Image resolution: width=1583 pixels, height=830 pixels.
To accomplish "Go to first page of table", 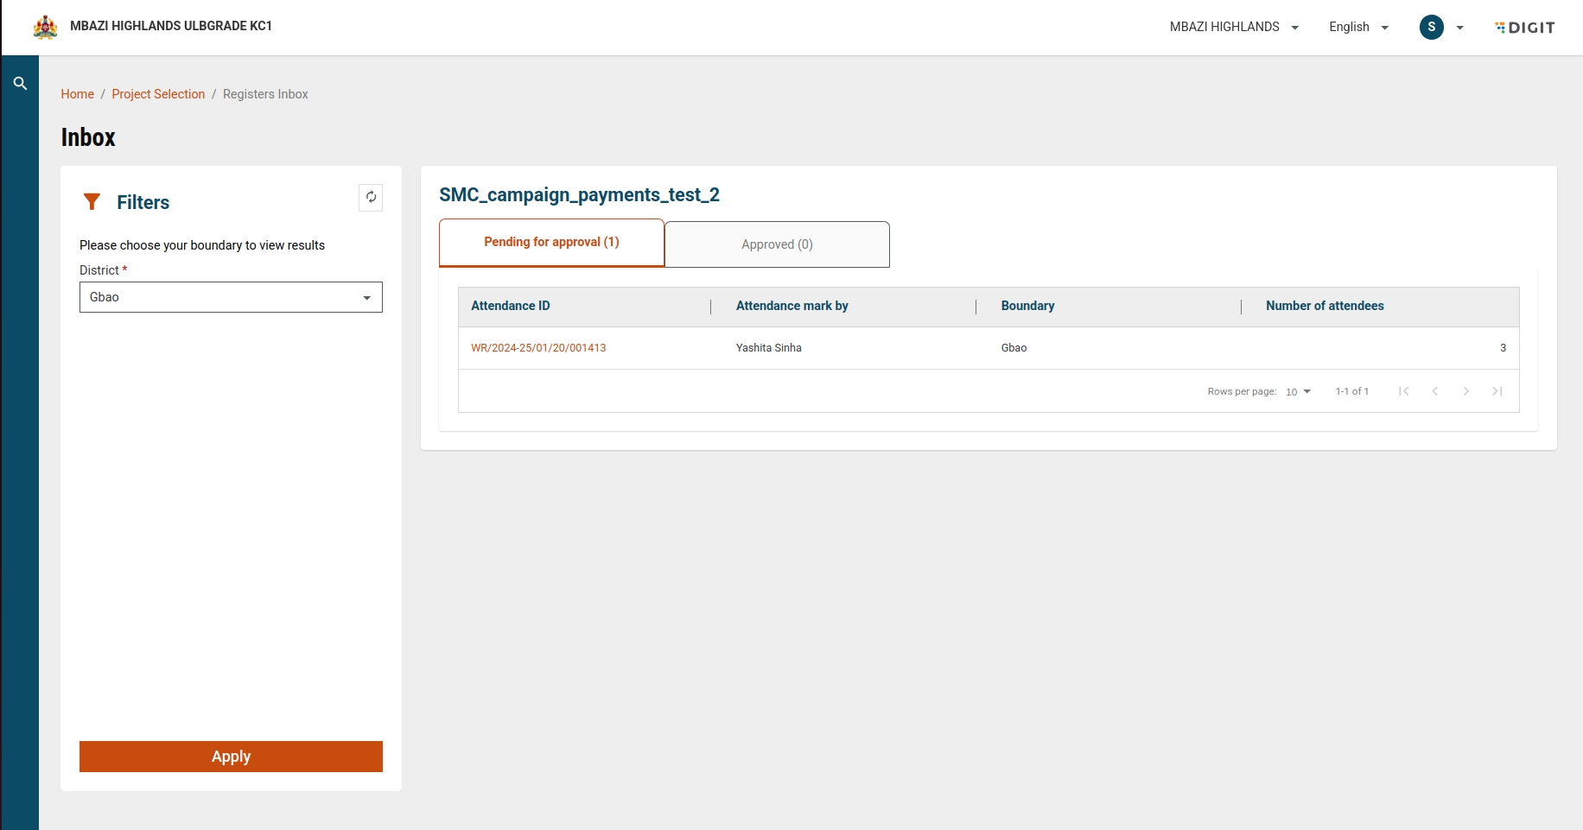I will tap(1403, 391).
